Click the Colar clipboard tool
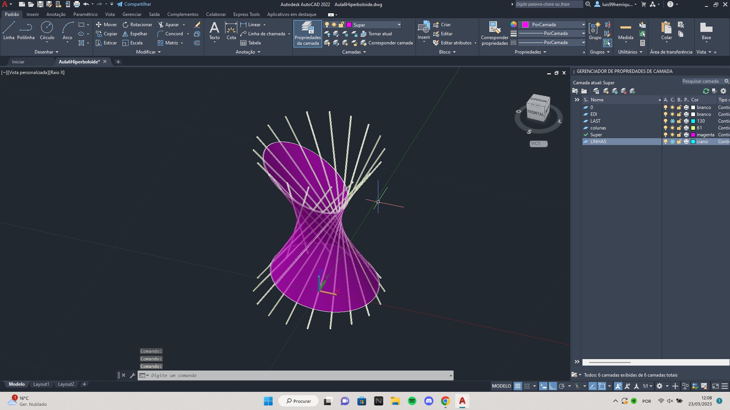Viewport: 730px width, 410px height. (666, 31)
